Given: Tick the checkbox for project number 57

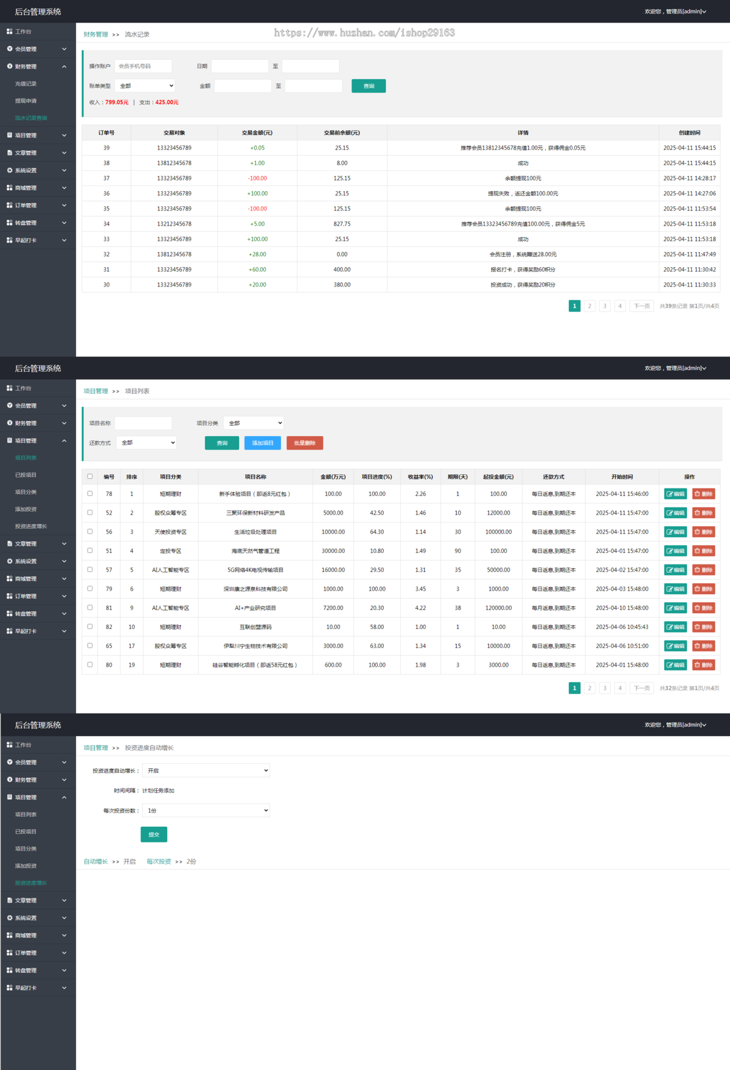Looking at the screenshot, I should [x=90, y=569].
